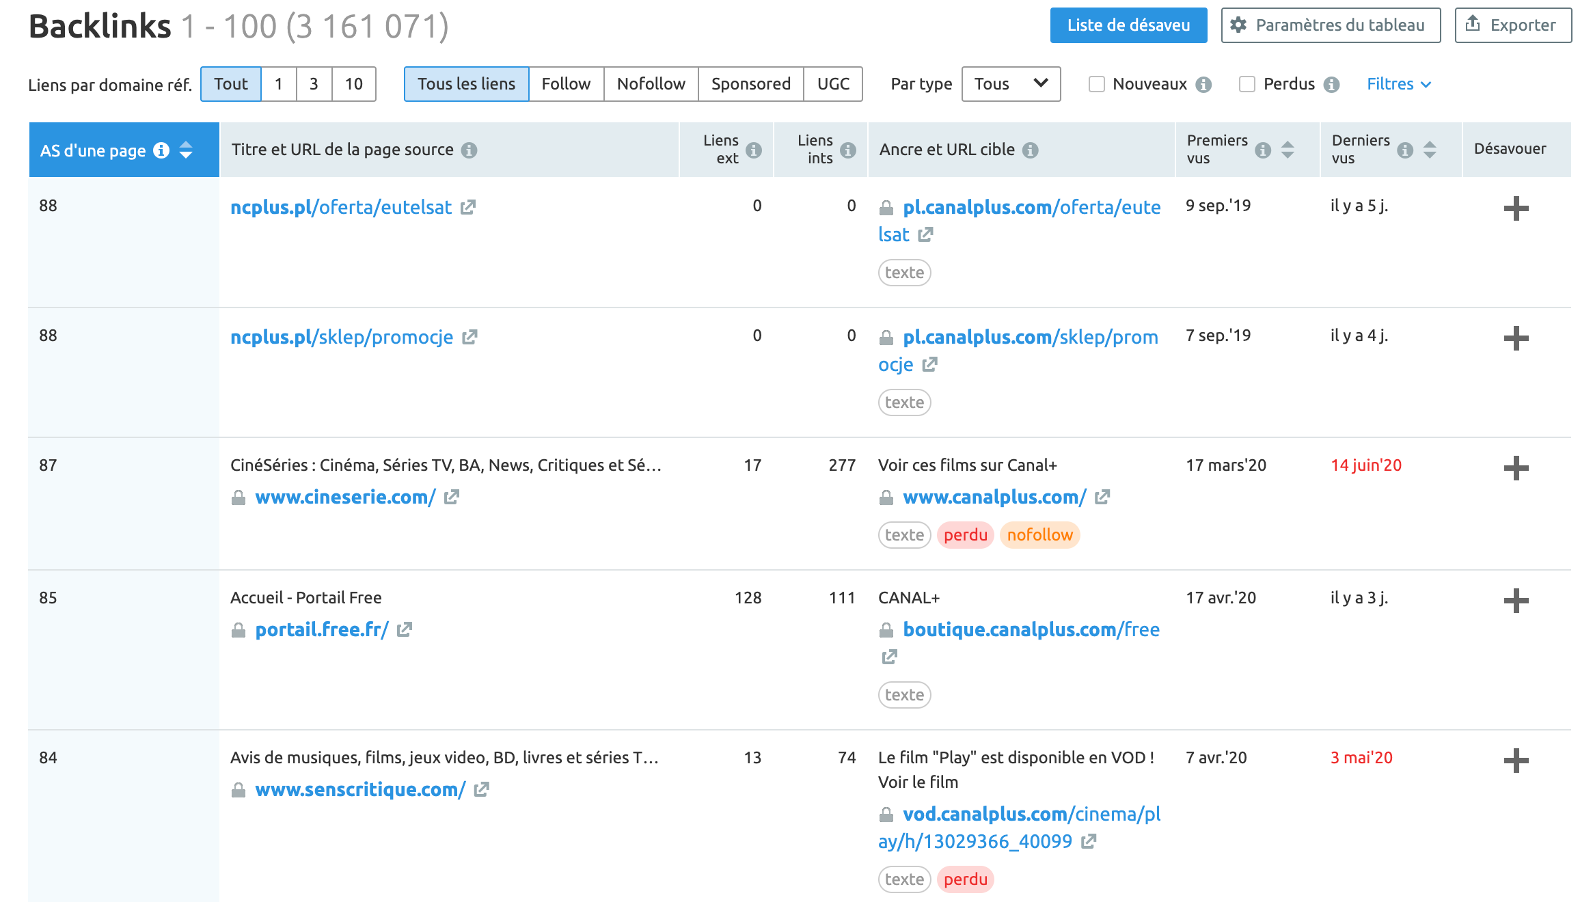Open the Par type Tous dropdown

click(x=1011, y=84)
